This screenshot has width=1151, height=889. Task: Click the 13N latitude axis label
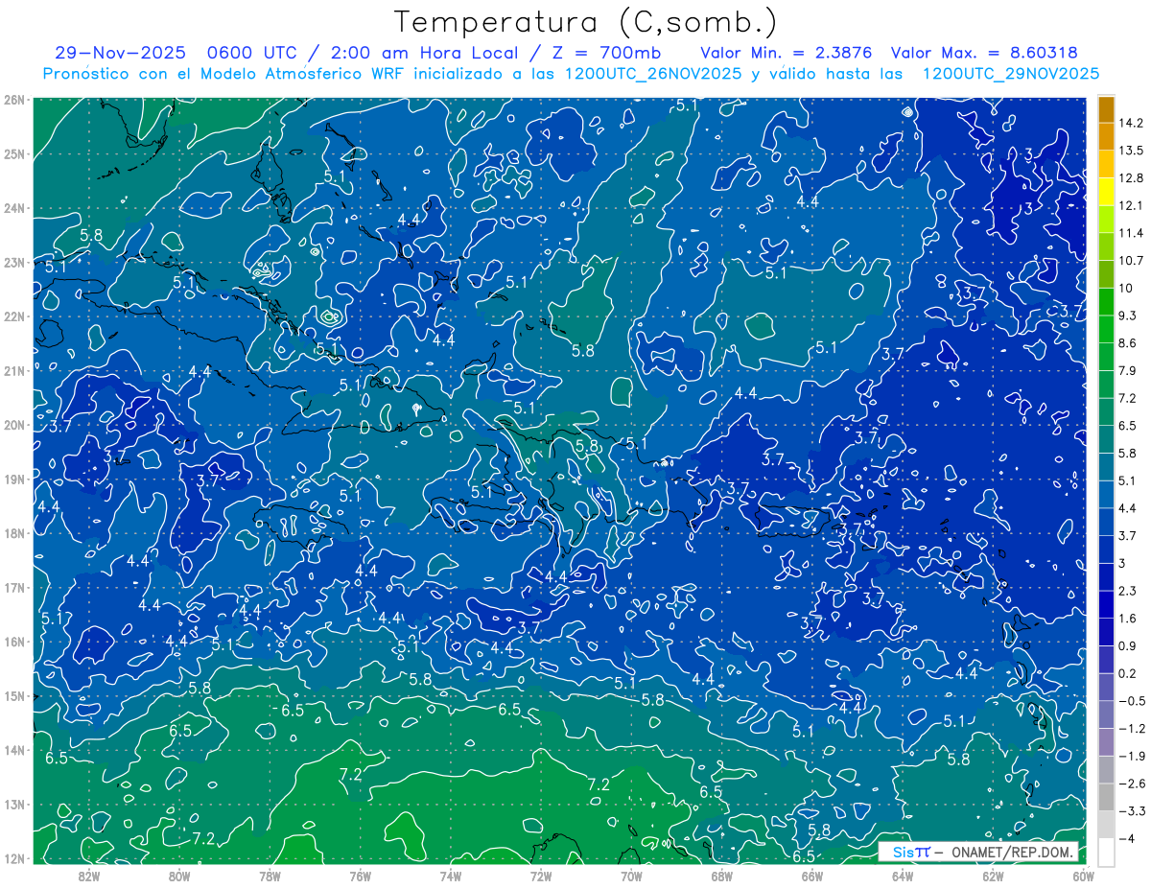click(x=14, y=804)
